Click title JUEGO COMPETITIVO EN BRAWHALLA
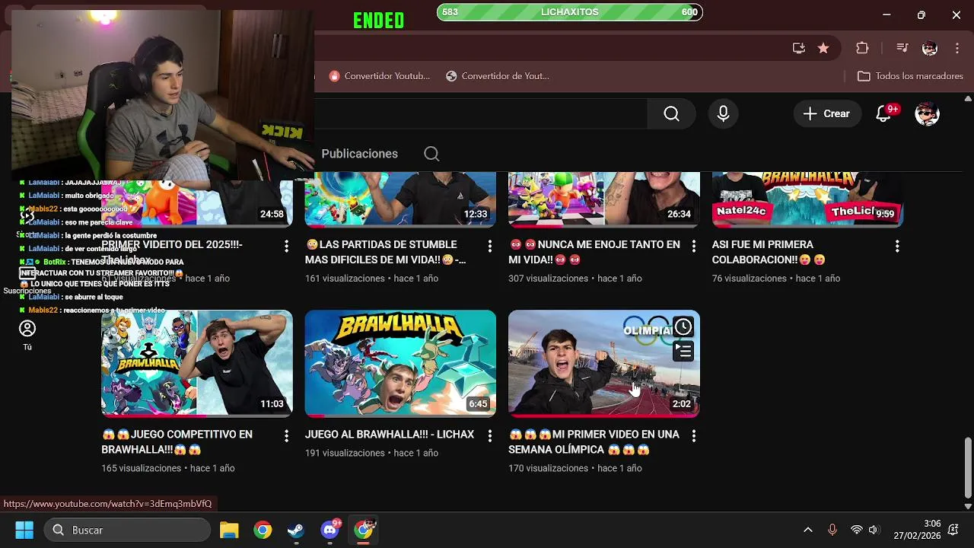Screen dimensions: 974x548 [x=177, y=442]
